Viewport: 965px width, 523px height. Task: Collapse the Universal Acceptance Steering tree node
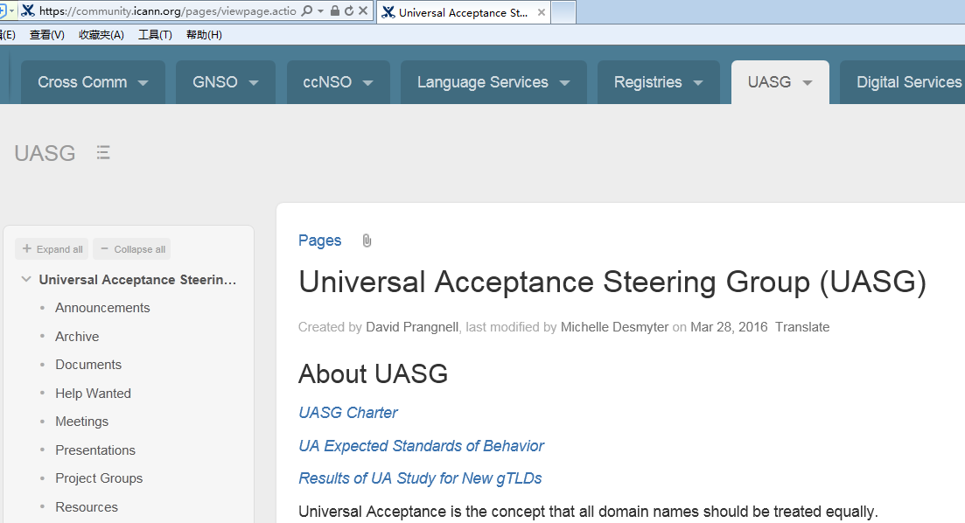[x=26, y=279]
